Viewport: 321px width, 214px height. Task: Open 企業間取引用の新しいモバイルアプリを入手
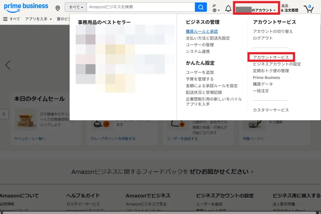[x=214, y=102]
